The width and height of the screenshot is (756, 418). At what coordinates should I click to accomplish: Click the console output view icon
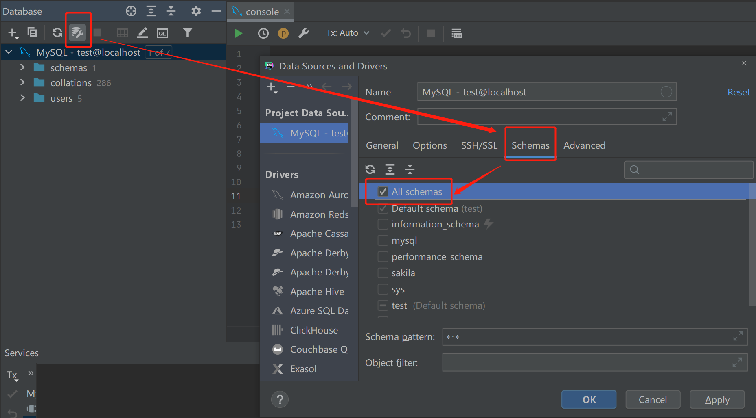[x=456, y=33]
